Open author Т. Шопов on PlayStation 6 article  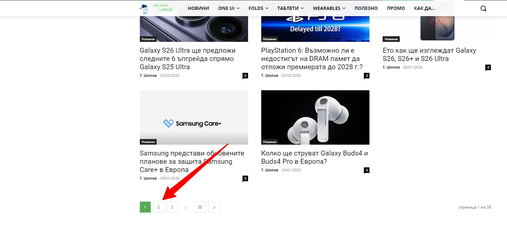(270, 75)
